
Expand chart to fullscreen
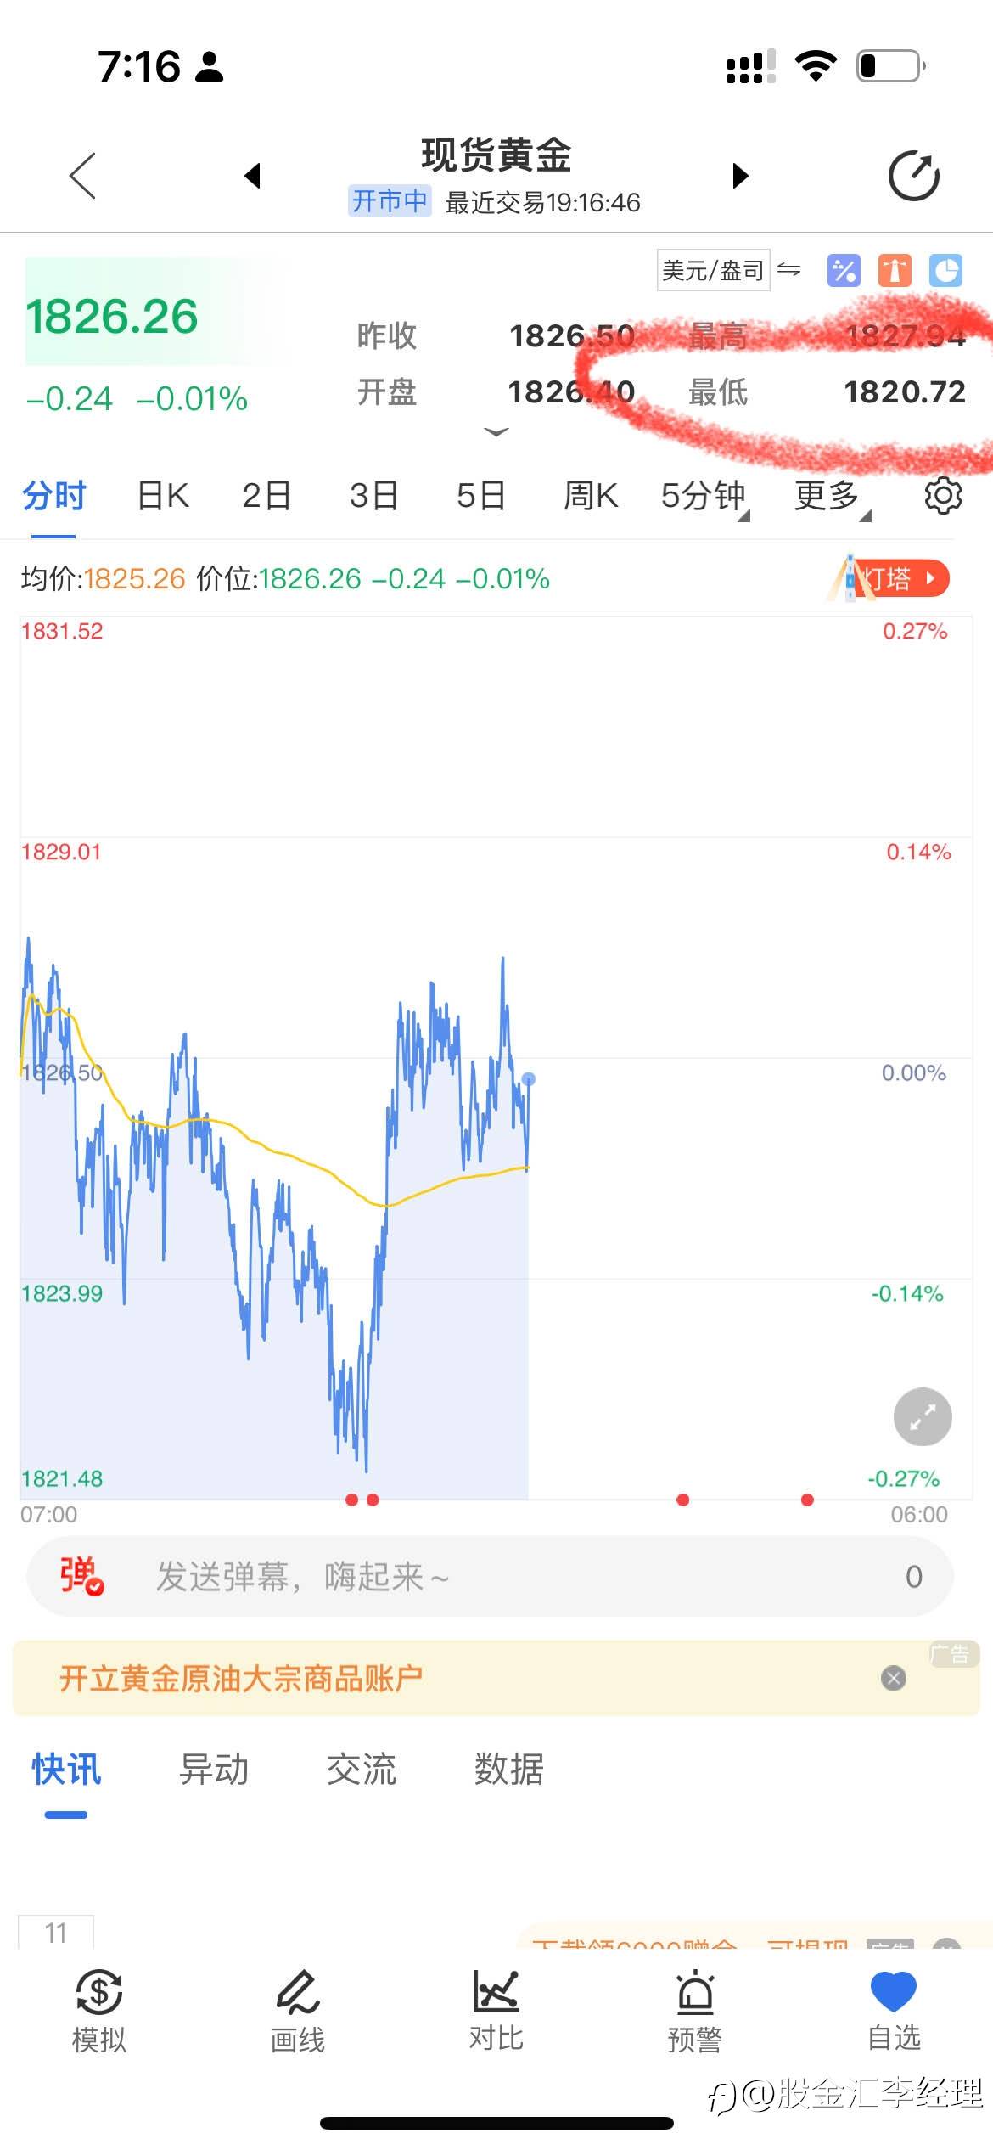tap(923, 1416)
